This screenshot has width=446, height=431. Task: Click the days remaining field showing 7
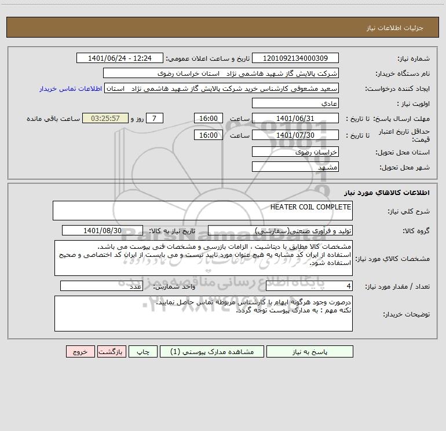coord(155,118)
